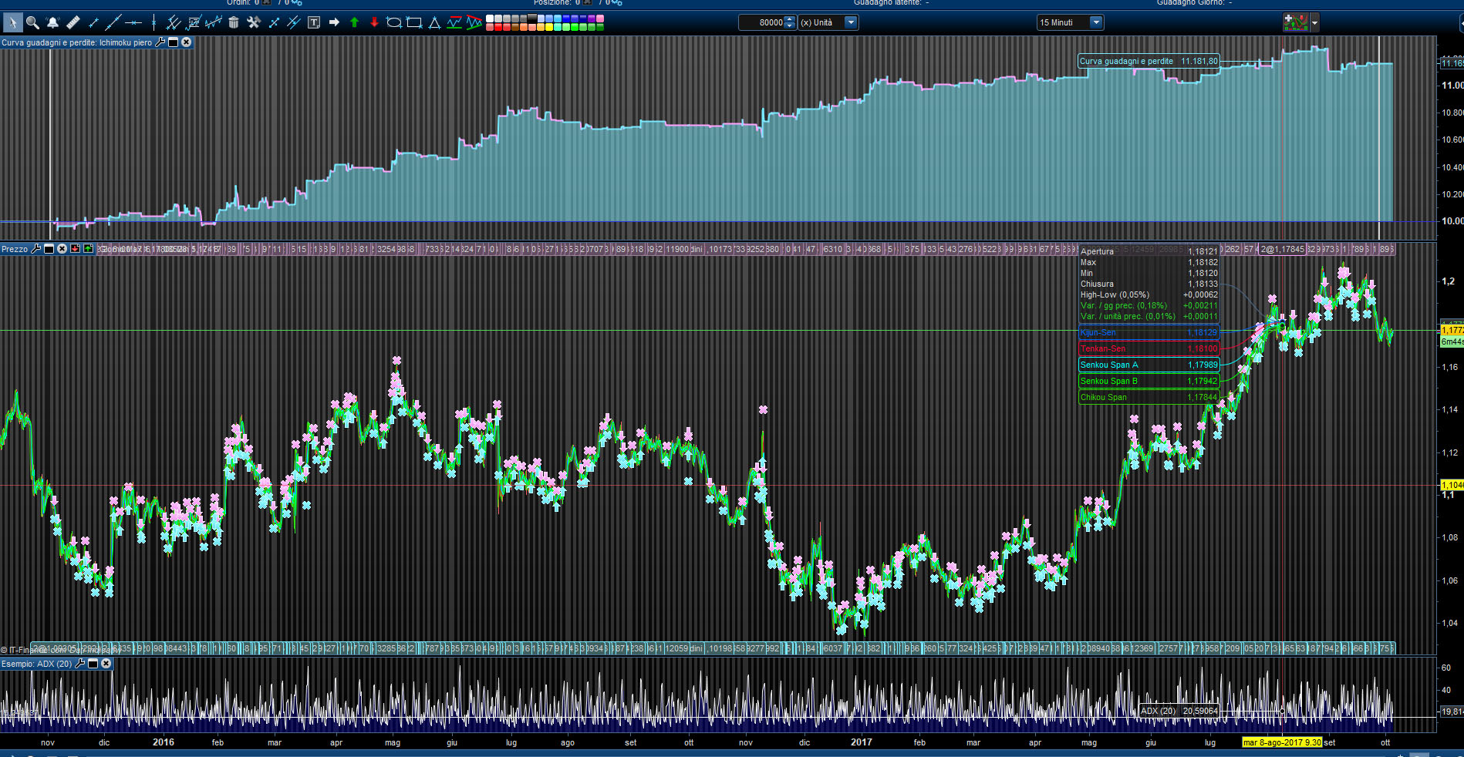The width and height of the screenshot is (1464, 757).
Task: Select the ellipse drawing tool
Action: tap(394, 22)
